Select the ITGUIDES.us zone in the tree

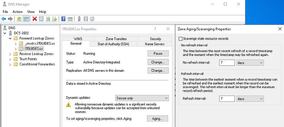point(34,49)
